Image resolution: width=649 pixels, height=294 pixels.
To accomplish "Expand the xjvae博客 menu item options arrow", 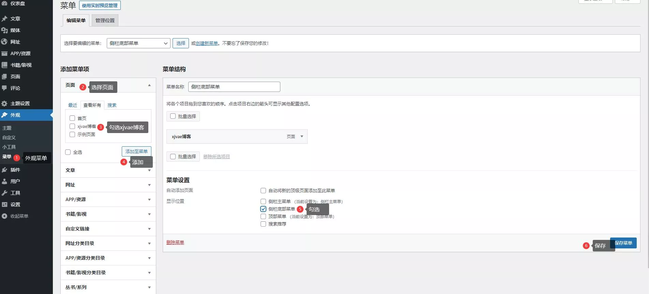I will tap(301, 136).
